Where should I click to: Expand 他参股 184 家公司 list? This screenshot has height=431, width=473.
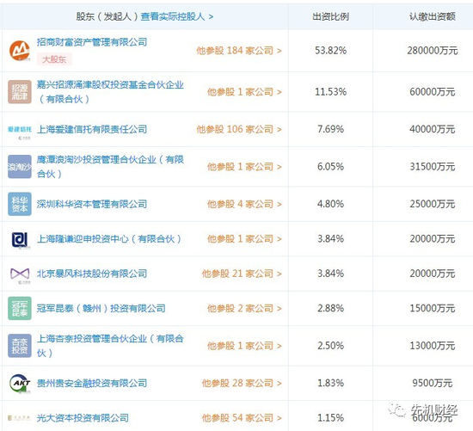tap(239, 51)
